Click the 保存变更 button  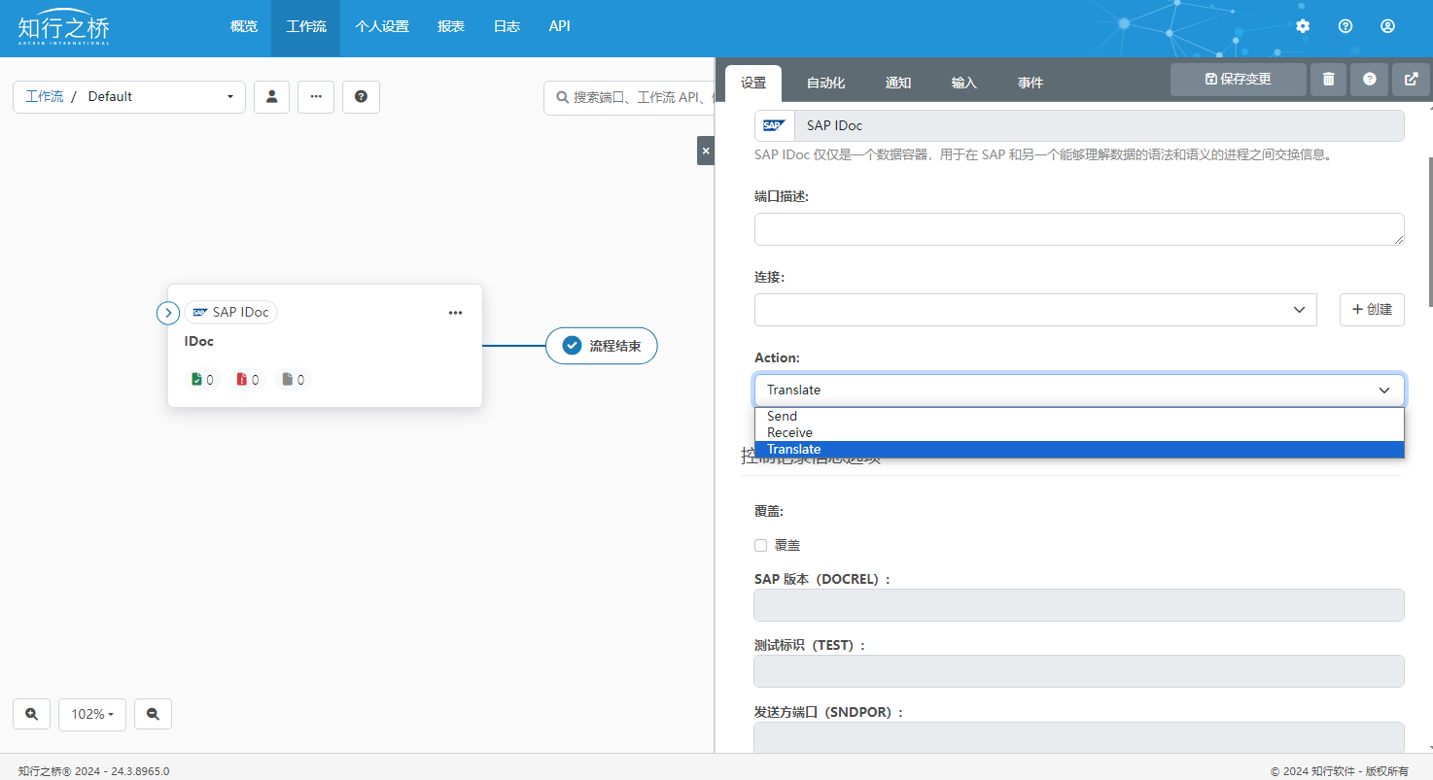[x=1238, y=80]
